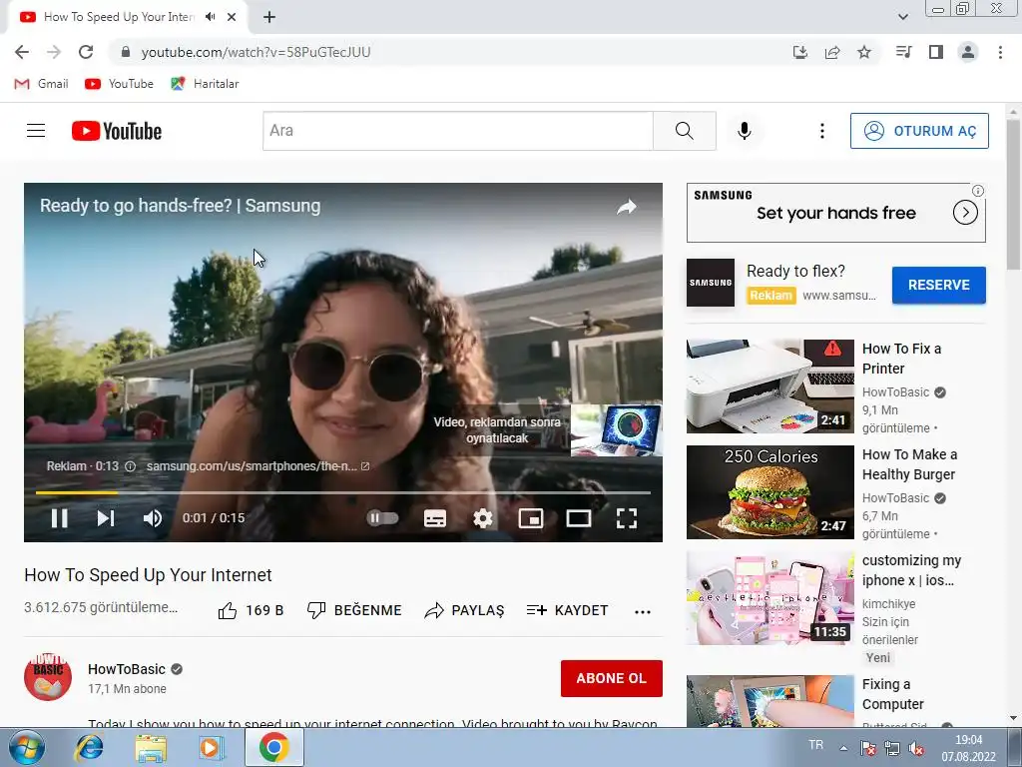
Task: Click the search magnifier button
Action: pyautogui.click(x=685, y=131)
